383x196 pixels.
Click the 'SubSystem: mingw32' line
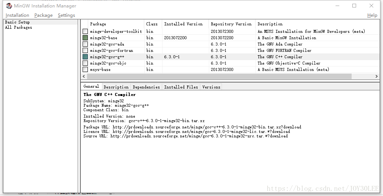pyautogui.click(x=104, y=101)
